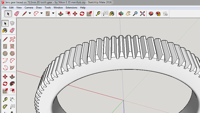Pick the Eraser in left toolbar
Screen dimensions: 200x113
coord(12,31)
